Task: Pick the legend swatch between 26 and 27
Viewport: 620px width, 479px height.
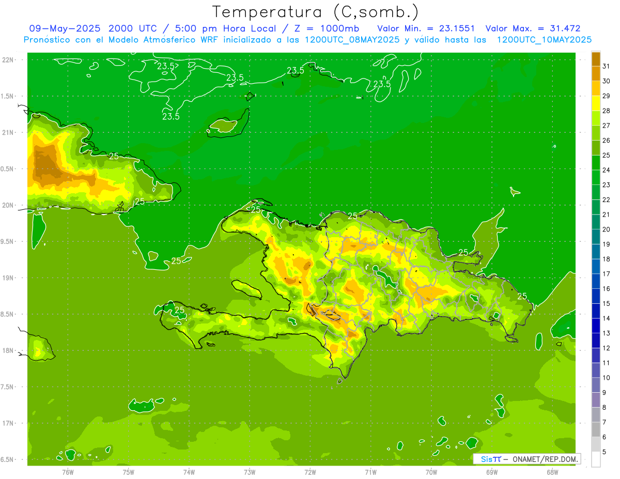Action: click(596, 133)
